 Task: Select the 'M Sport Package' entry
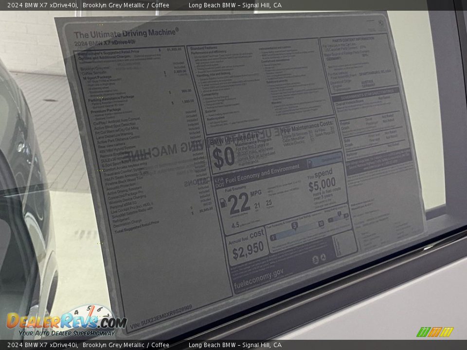(x=97, y=78)
